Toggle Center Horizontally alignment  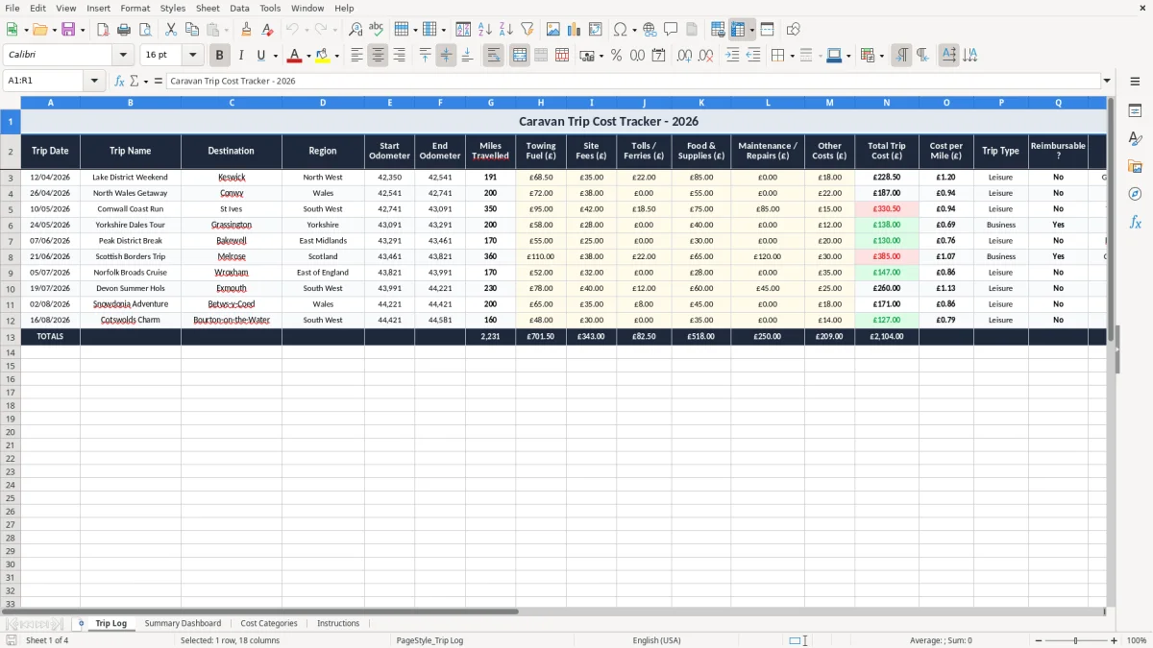(378, 56)
